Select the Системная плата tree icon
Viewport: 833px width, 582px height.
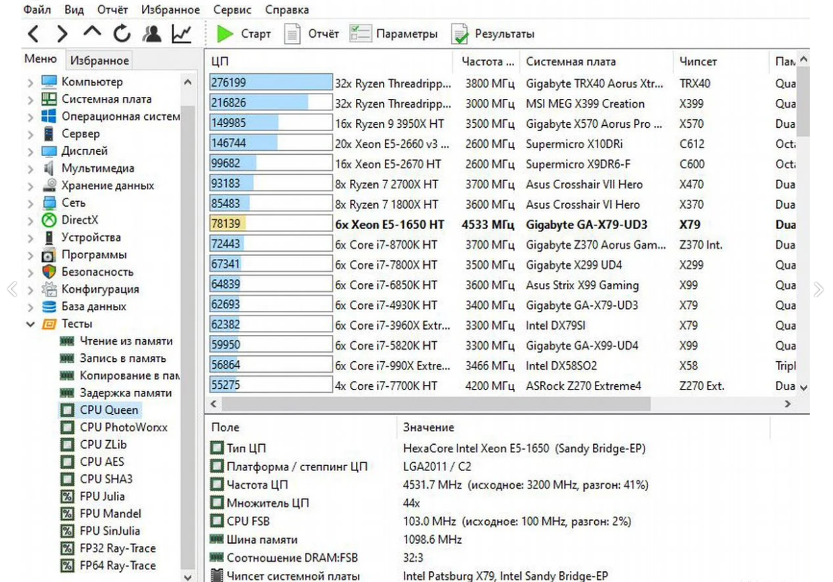[49, 99]
